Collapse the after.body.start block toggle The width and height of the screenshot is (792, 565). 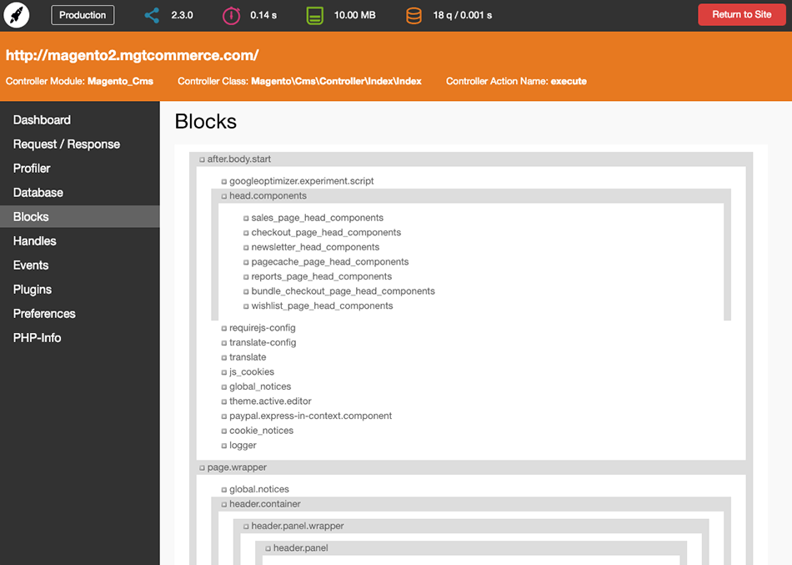[202, 159]
